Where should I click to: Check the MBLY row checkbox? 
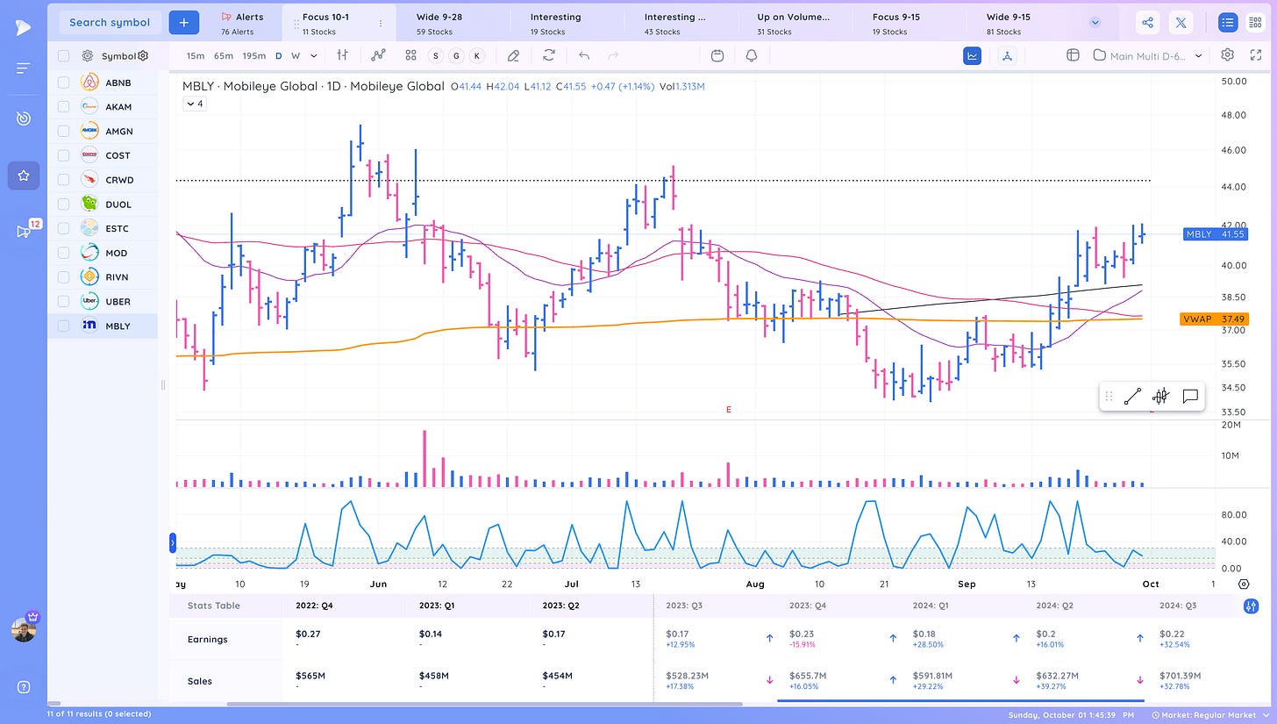[63, 326]
